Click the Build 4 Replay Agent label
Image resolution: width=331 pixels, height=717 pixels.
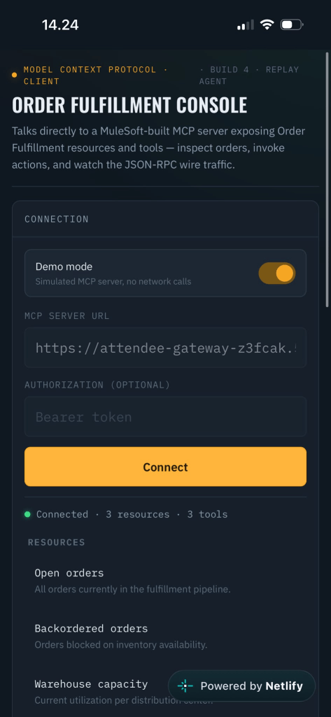tap(249, 76)
